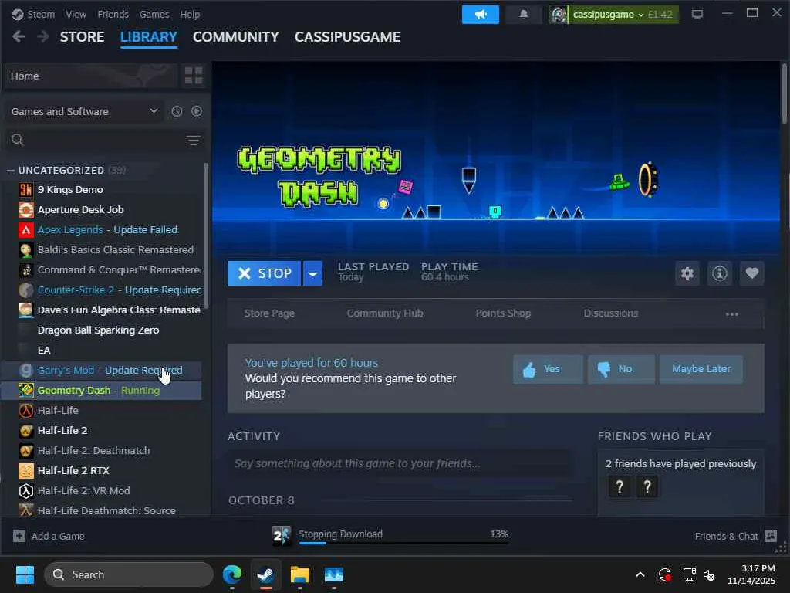Open Geometry Dash Store Page link

coord(269,313)
